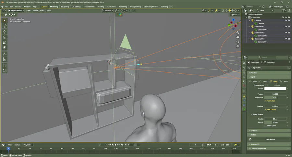Jump to the first frame
292x157 pixels.
pos(106,145)
